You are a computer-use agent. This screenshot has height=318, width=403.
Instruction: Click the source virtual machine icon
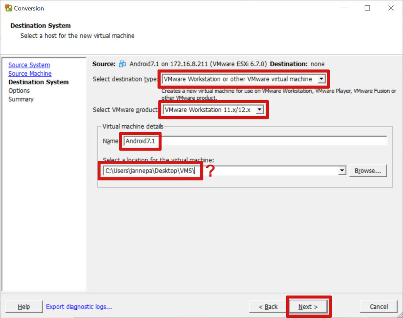click(x=122, y=64)
